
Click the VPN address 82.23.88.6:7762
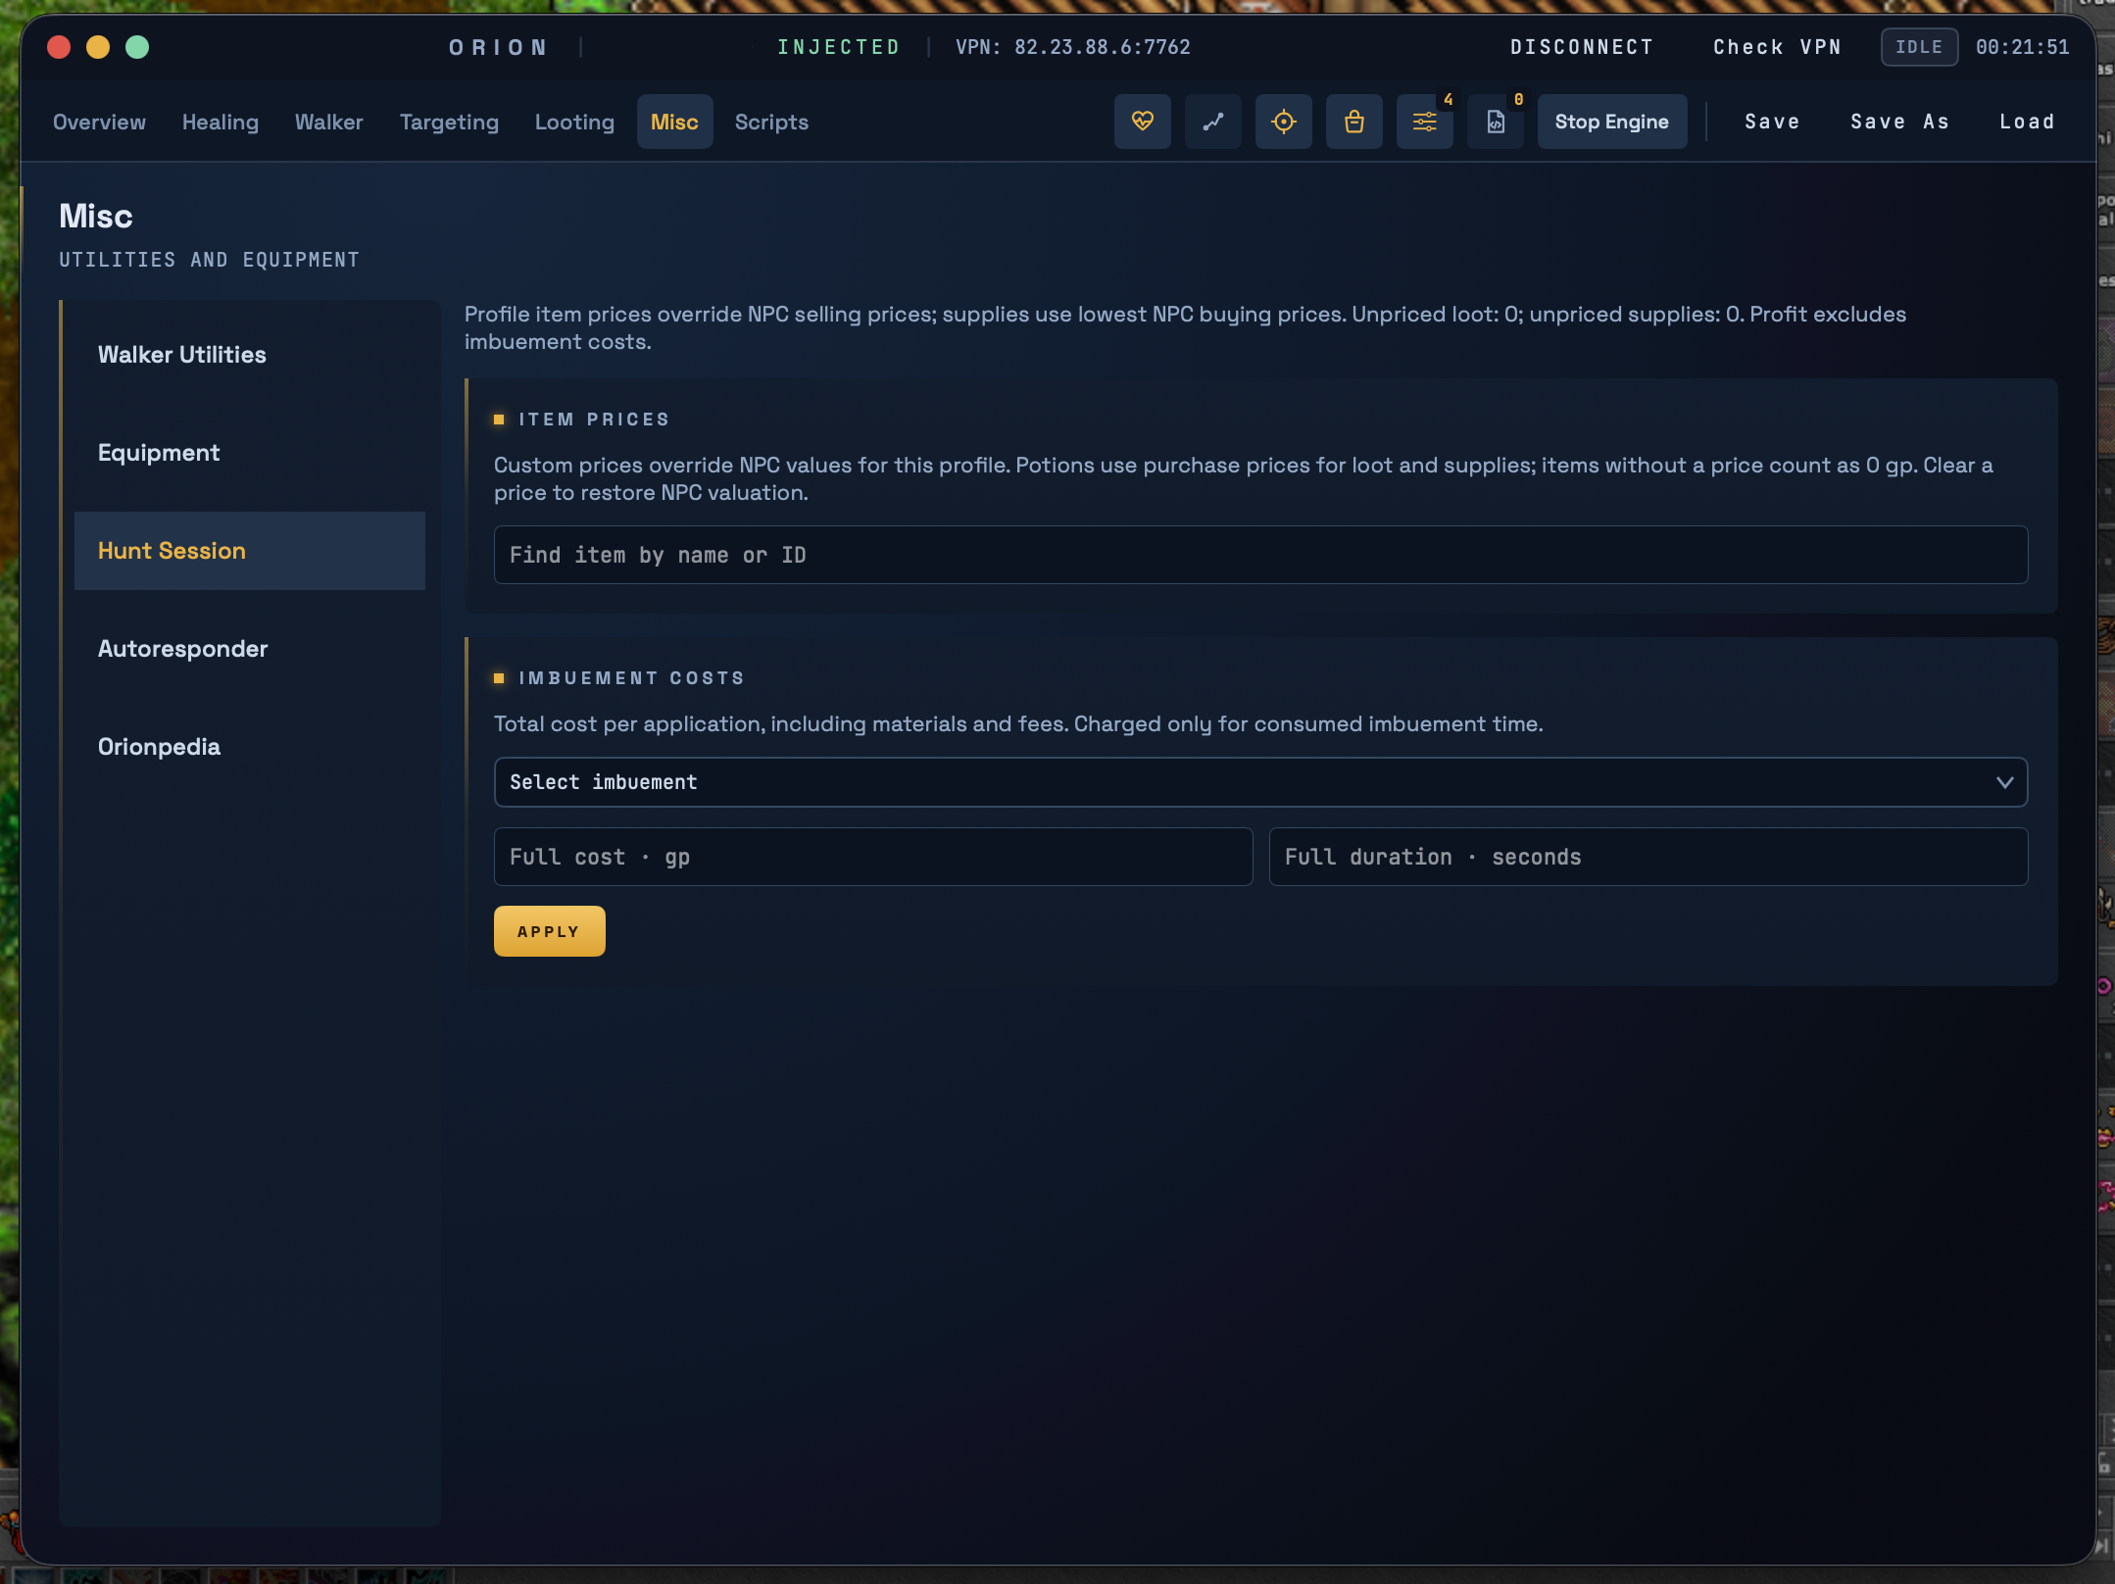click(1072, 47)
